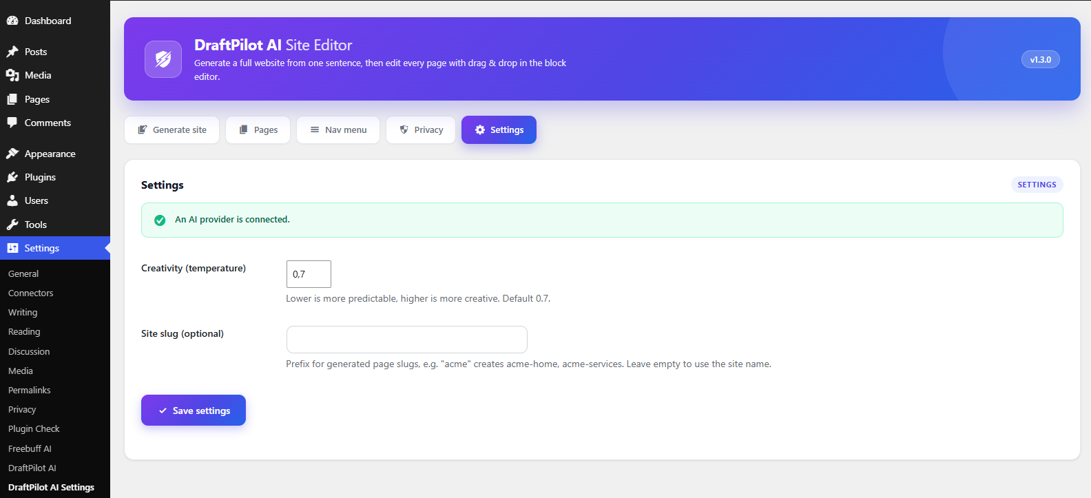The height and width of the screenshot is (498, 1091).
Task: Open Freebuff AI settings link
Action: tap(30, 448)
